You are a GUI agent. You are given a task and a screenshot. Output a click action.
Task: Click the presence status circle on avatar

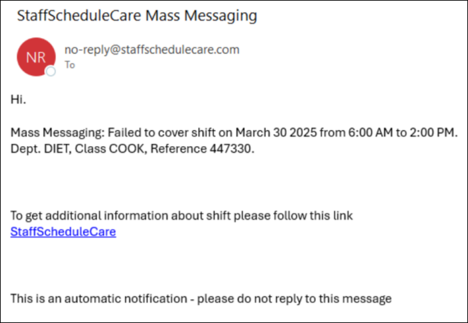[51, 71]
